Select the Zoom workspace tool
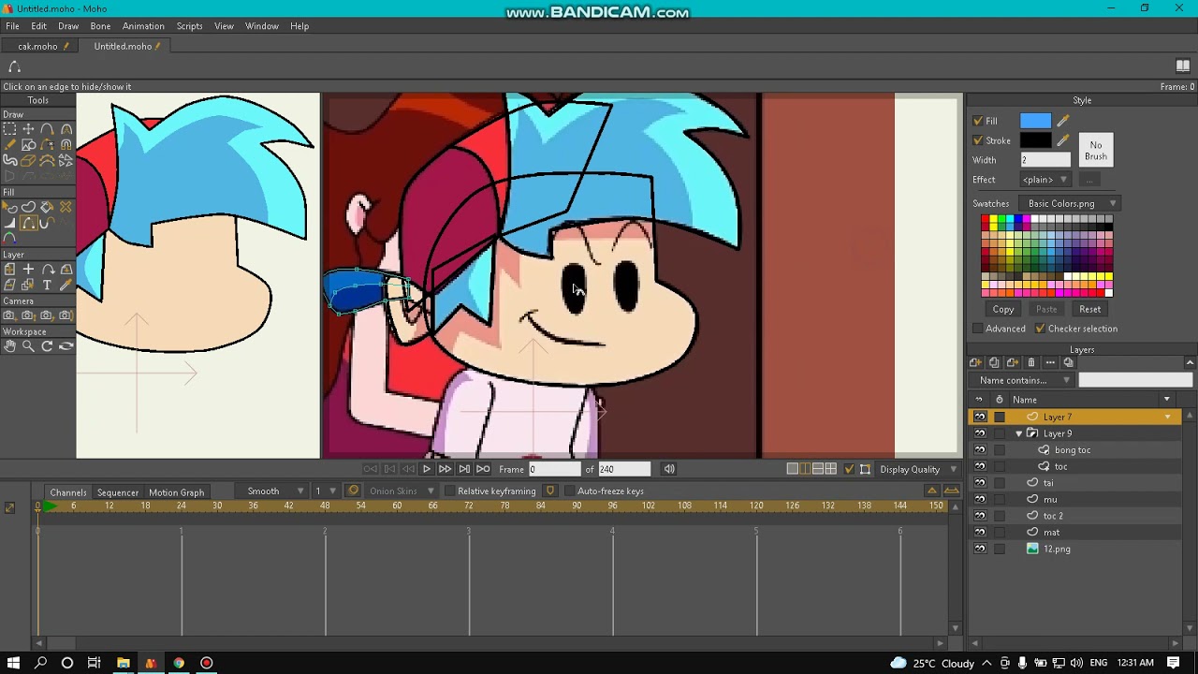This screenshot has height=674, width=1198. 28,346
